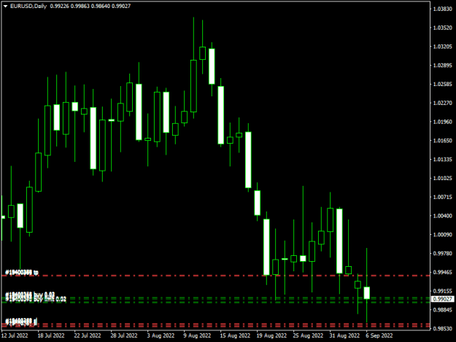This screenshot has width=456, height=342.
Task: Click the 6 Sep 2022 date label
Action: pos(379,335)
